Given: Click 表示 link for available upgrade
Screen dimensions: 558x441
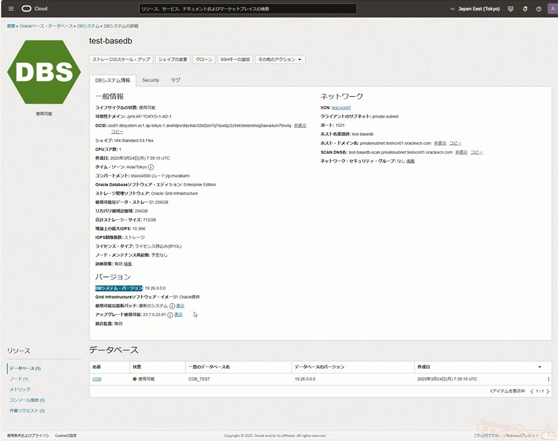Looking at the screenshot, I should [178, 315].
